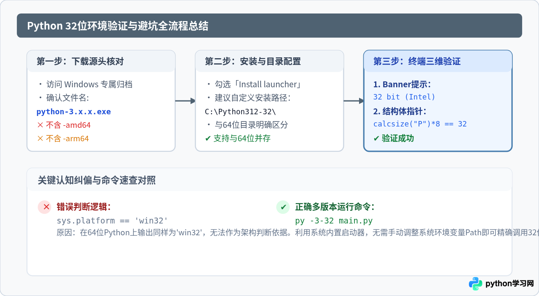The height and width of the screenshot is (296, 539).
Task: Click '1. Banner提示:' label
Action: (x=402, y=84)
